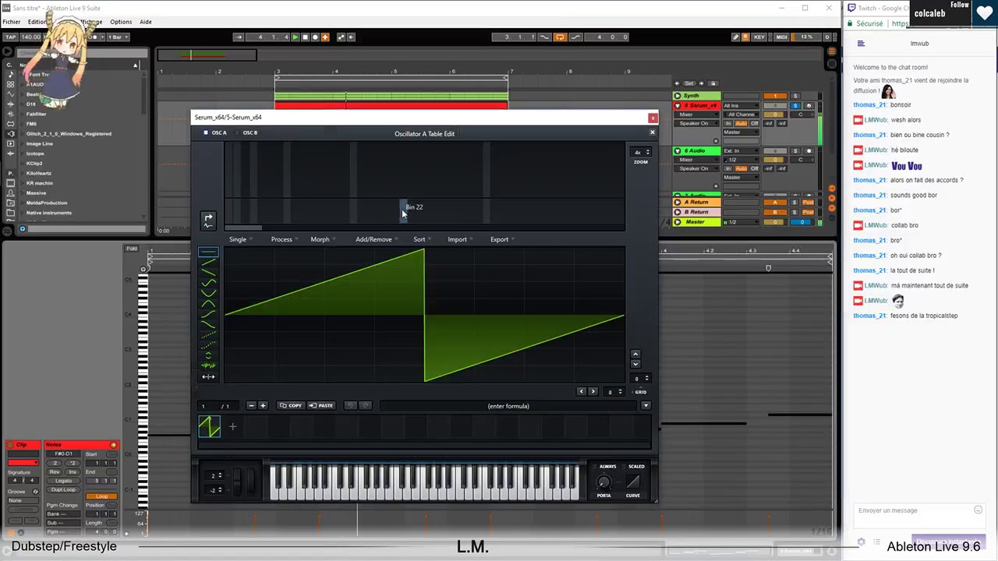The image size is (998, 561).
Task: Toggle the clip Loop button
Action: point(102,496)
